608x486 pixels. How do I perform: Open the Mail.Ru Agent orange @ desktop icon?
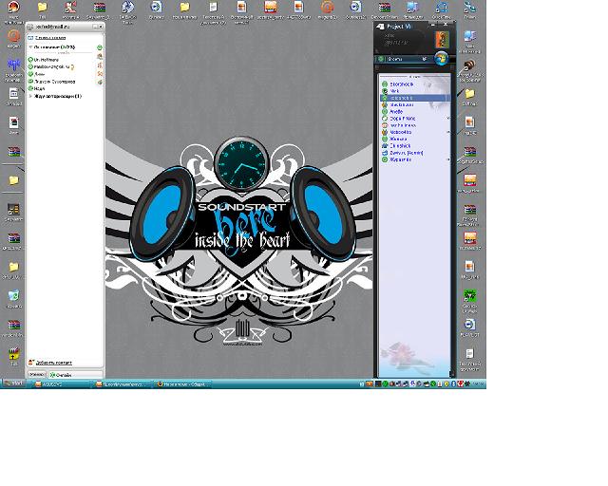coord(13,35)
